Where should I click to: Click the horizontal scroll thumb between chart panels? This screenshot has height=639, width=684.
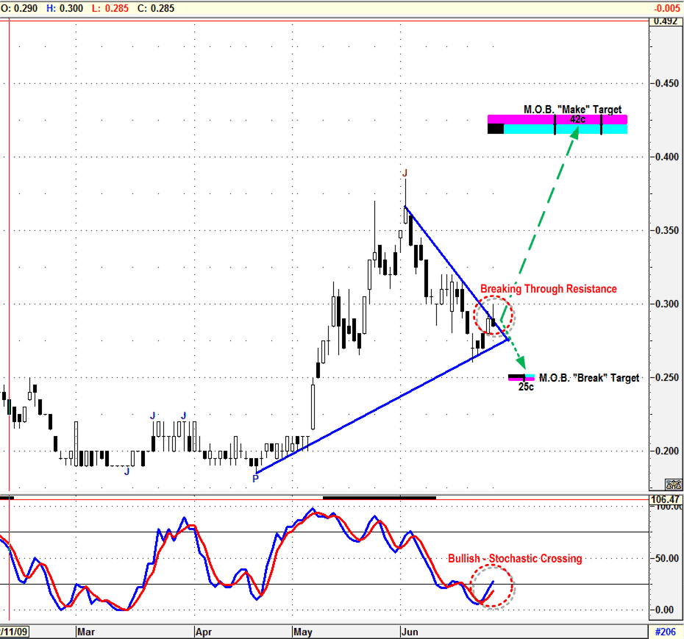pyautogui.click(x=379, y=498)
